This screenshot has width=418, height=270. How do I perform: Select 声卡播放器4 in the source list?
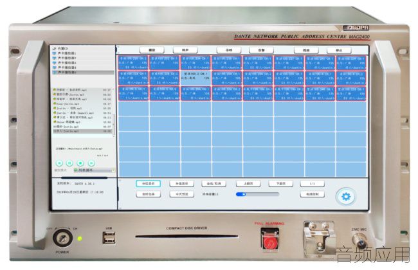83,67
